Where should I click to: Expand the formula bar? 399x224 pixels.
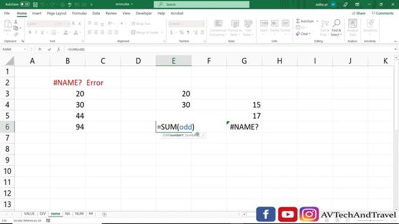[395, 49]
